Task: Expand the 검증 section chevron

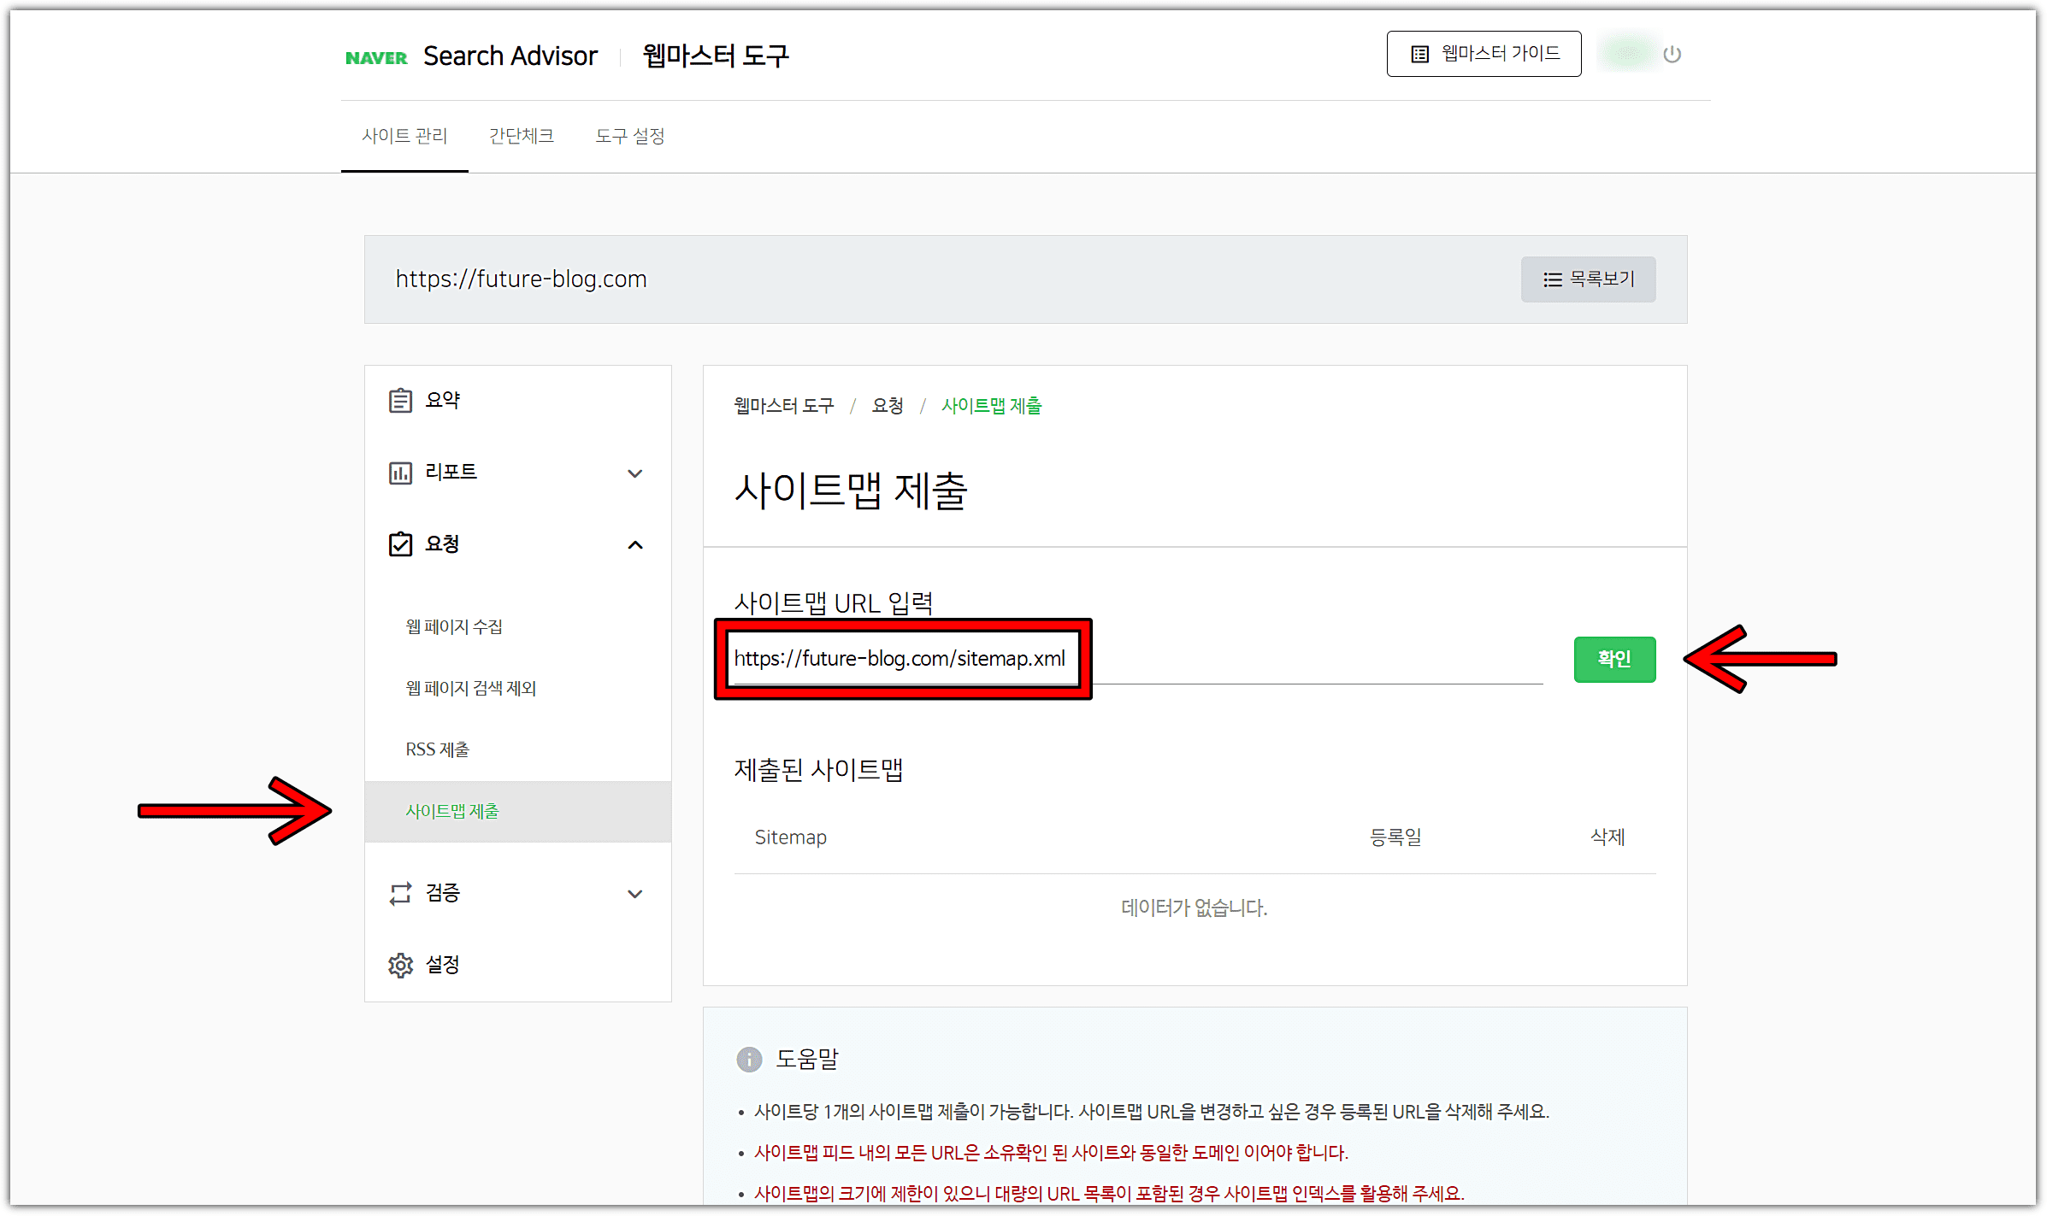Action: 635,894
